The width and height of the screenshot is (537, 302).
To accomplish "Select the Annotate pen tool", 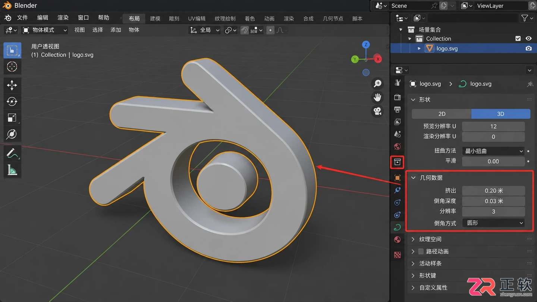I will click(x=12, y=153).
